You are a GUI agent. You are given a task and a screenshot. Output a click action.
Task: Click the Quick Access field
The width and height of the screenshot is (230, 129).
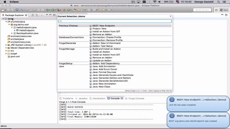click(x=202, y=10)
